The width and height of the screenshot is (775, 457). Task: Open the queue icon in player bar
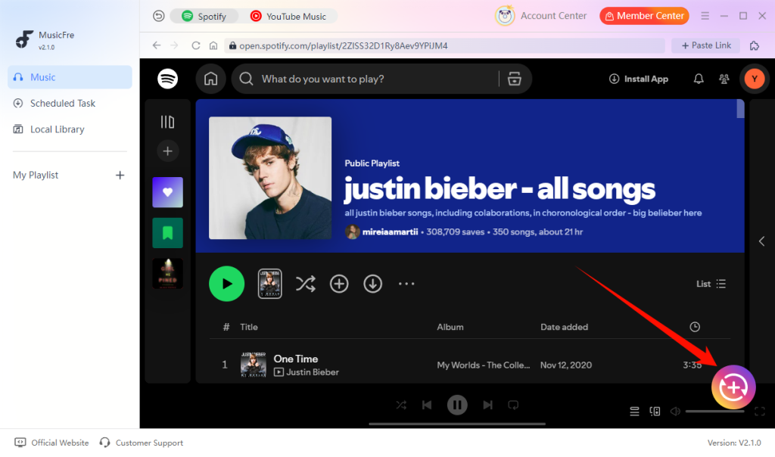[634, 411]
